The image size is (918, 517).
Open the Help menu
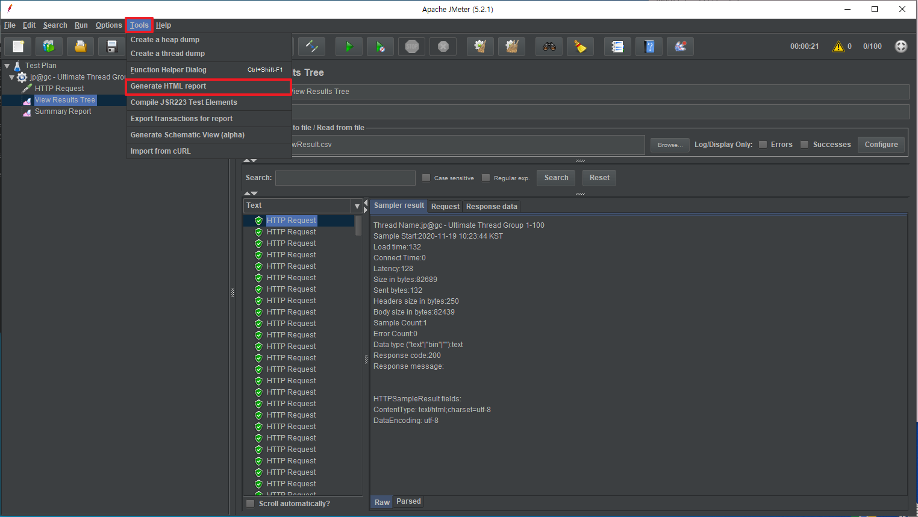click(163, 25)
